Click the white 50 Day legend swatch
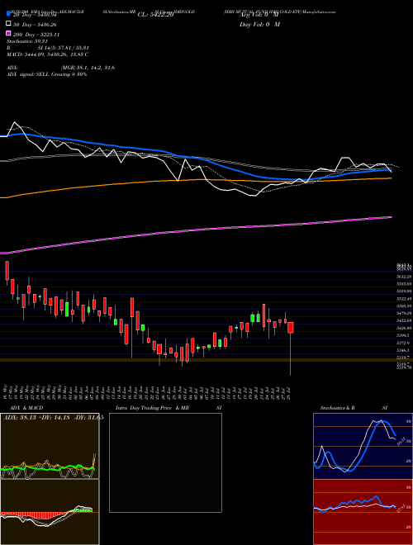The width and height of the screenshot is (413, 545). pyautogui.click(x=8, y=24)
